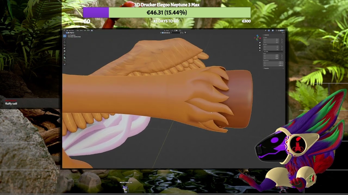Toggle lock on Location X

tap(282, 39)
